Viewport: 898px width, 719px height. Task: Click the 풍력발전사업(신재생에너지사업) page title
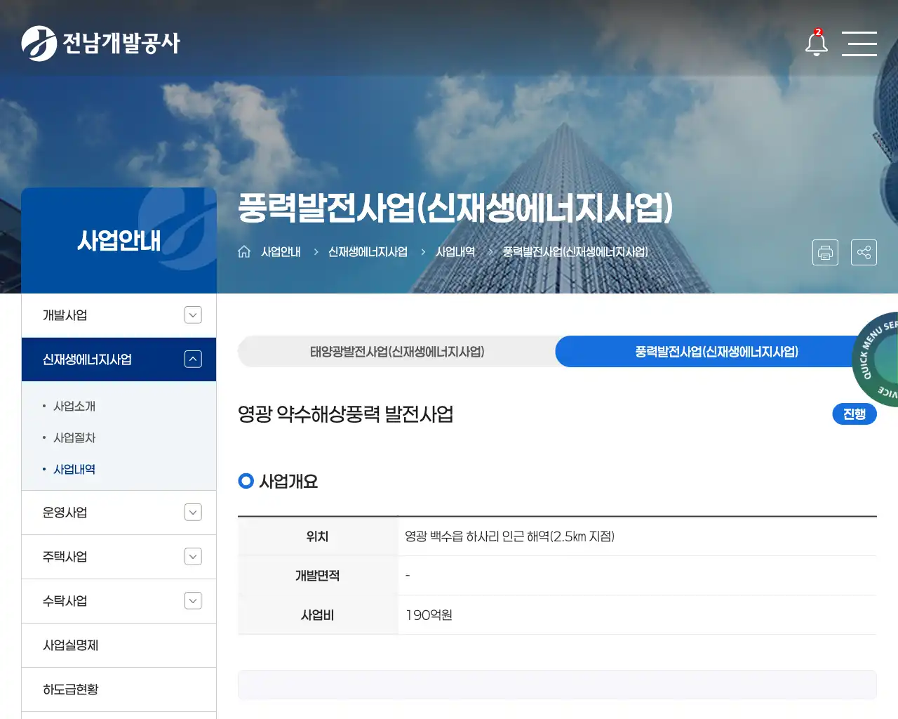pyautogui.click(x=455, y=208)
